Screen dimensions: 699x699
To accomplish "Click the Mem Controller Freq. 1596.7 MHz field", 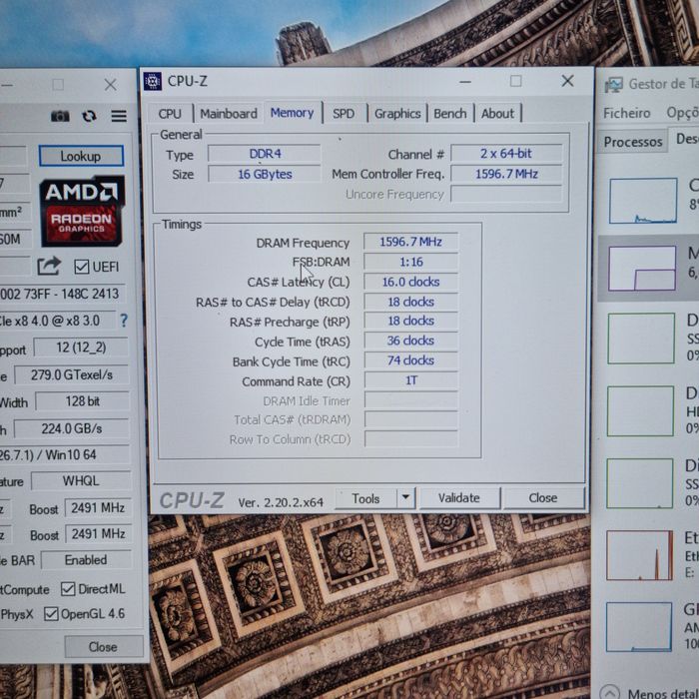I will (x=506, y=174).
